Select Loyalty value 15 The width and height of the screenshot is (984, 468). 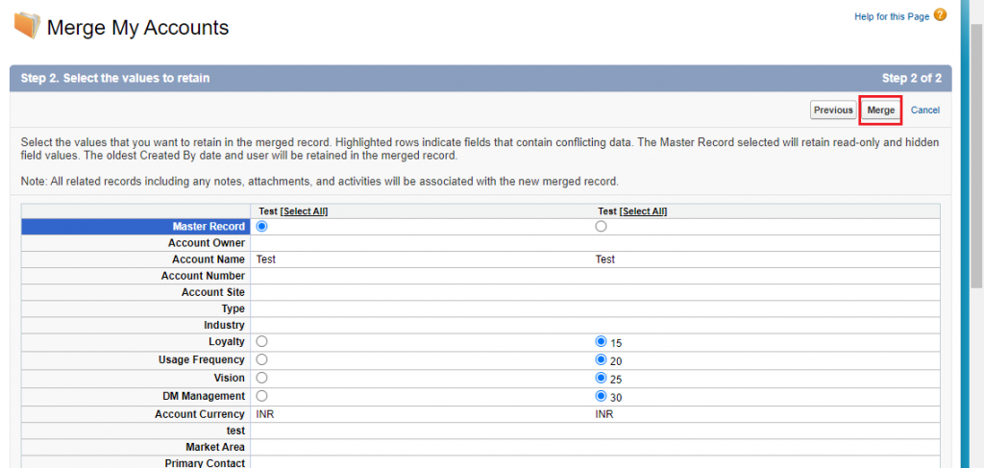point(602,341)
